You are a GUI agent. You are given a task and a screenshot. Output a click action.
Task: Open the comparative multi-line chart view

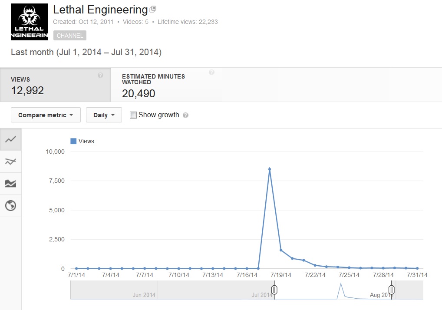pyautogui.click(x=10, y=162)
